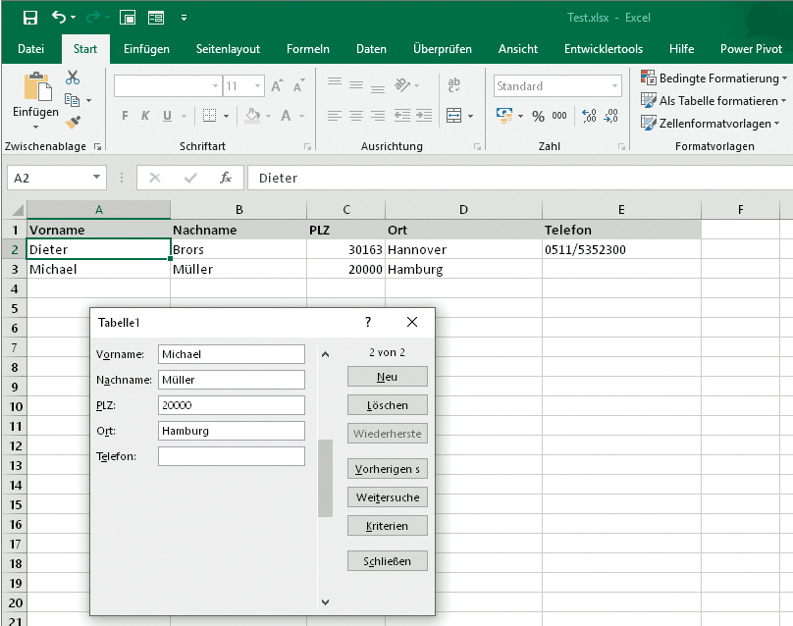Apply percent style number format
Screen dimensions: 793x626
click(538, 116)
